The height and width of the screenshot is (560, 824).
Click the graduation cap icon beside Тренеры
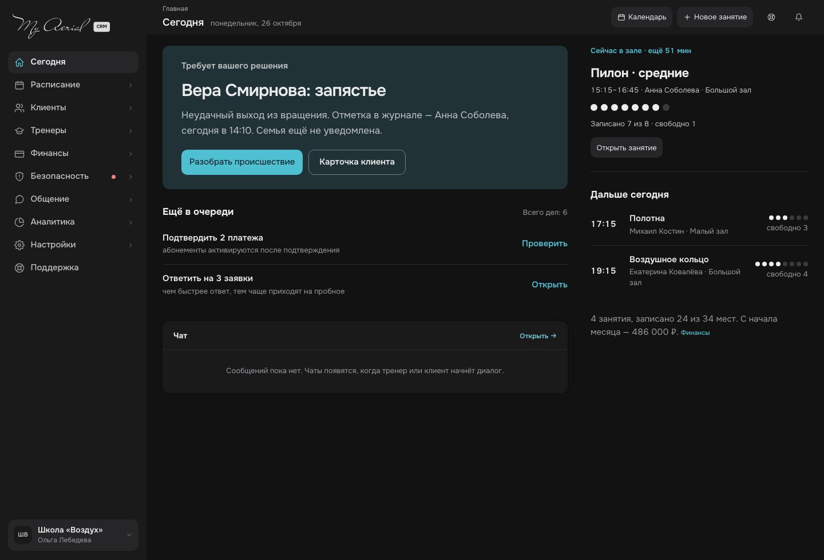click(19, 130)
